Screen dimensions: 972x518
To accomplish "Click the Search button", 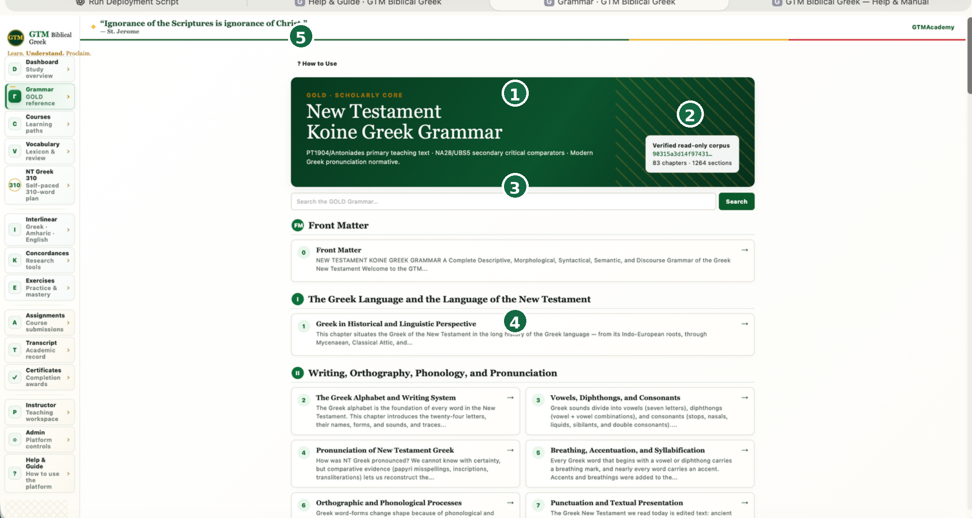I will click(x=736, y=201).
